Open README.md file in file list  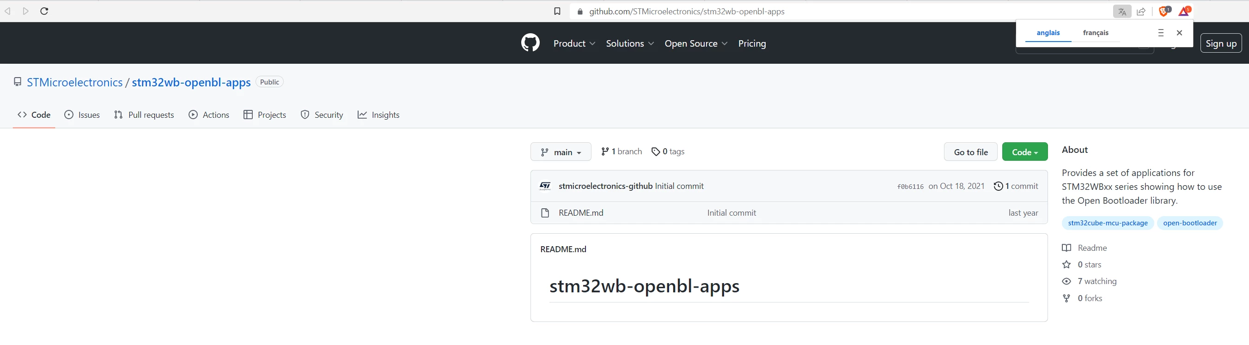(581, 213)
